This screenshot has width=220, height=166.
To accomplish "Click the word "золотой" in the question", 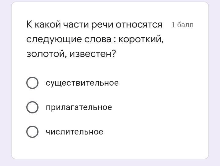I will coord(46,54).
